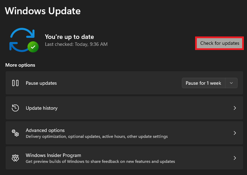Click the "You're up to date" status text
This screenshot has width=247, height=175.
[69, 37]
